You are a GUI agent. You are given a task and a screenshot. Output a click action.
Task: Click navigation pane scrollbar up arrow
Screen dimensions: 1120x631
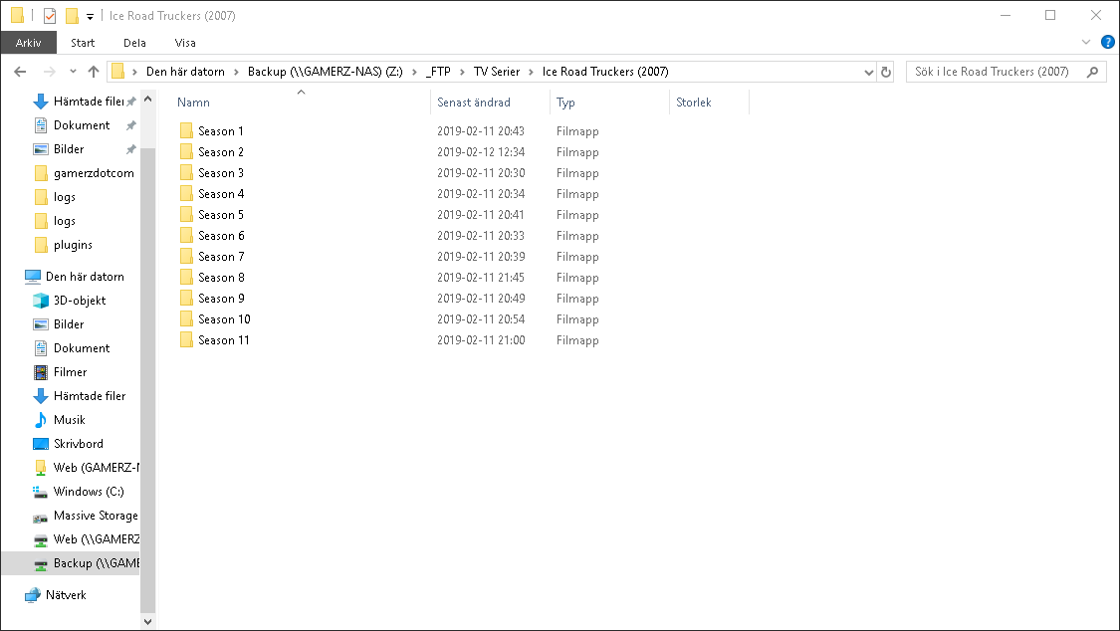tap(148, 100)
